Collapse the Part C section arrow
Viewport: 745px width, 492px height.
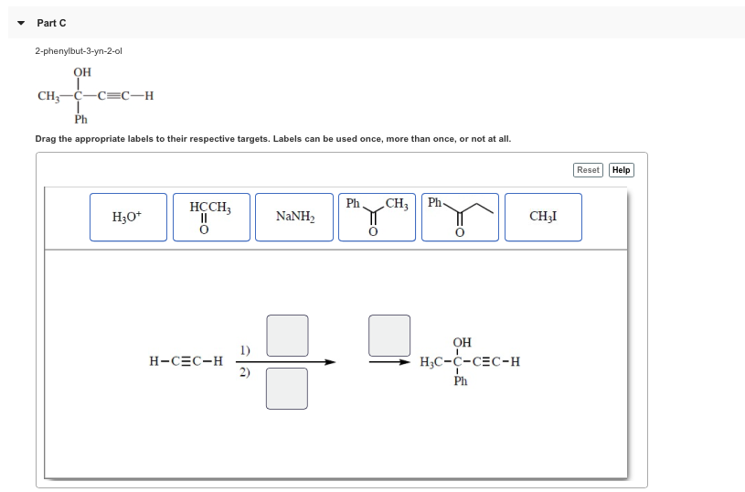pos(21,23)
